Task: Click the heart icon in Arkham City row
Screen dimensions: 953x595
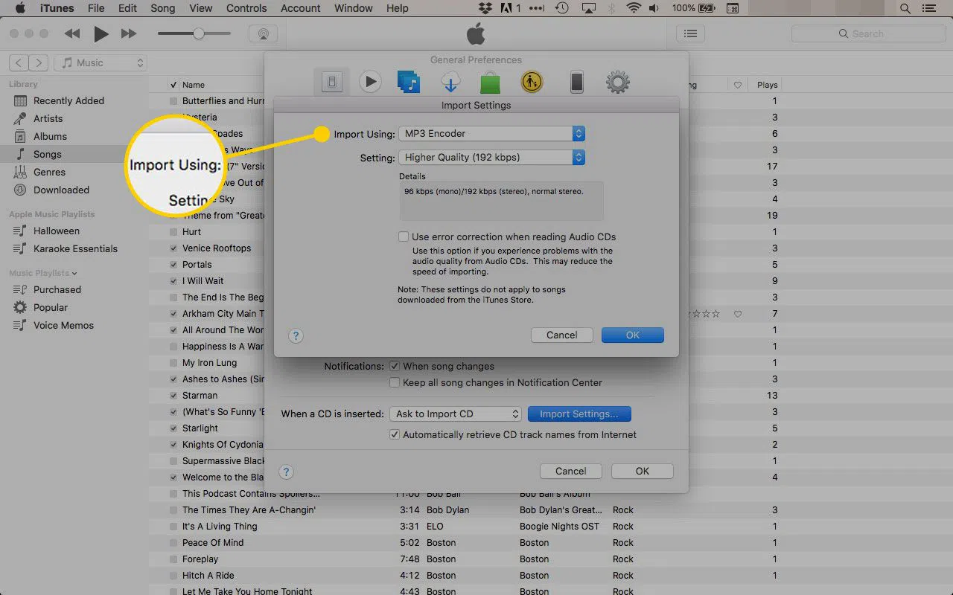Action: click(x=738, y=314)
